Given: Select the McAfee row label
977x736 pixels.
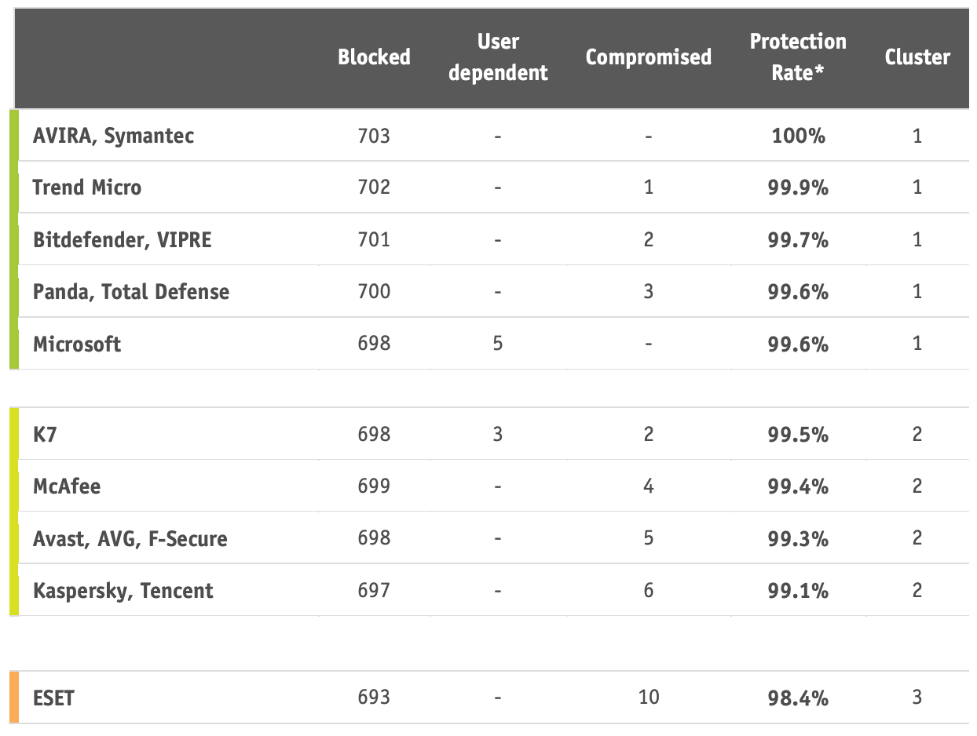Looking at the screenshot, I should tap(67, 486).
